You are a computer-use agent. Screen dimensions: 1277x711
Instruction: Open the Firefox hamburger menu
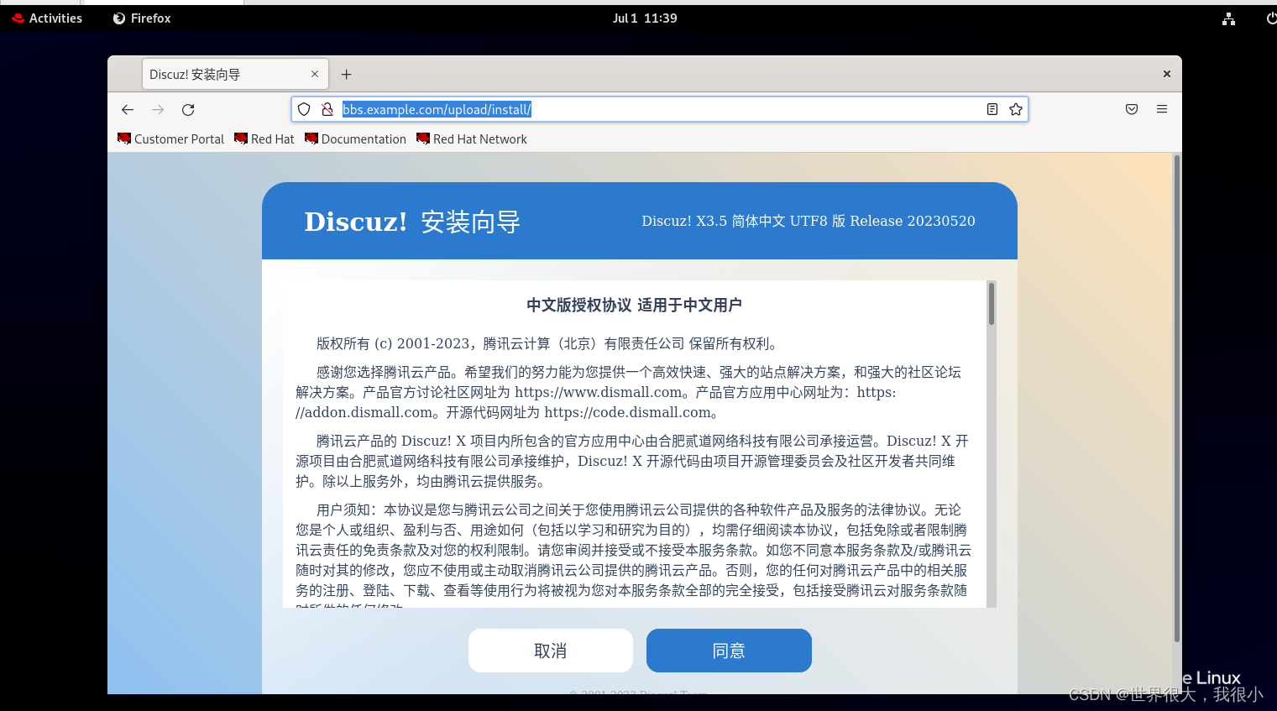(1162, 109)
